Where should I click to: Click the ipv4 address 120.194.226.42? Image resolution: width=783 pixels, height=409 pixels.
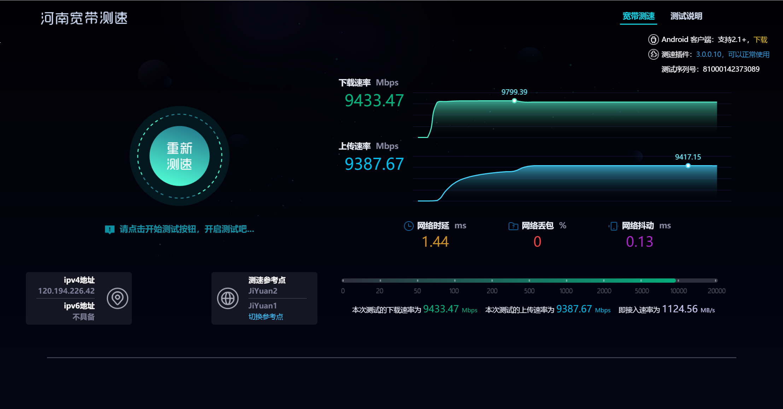click(66, 291)
